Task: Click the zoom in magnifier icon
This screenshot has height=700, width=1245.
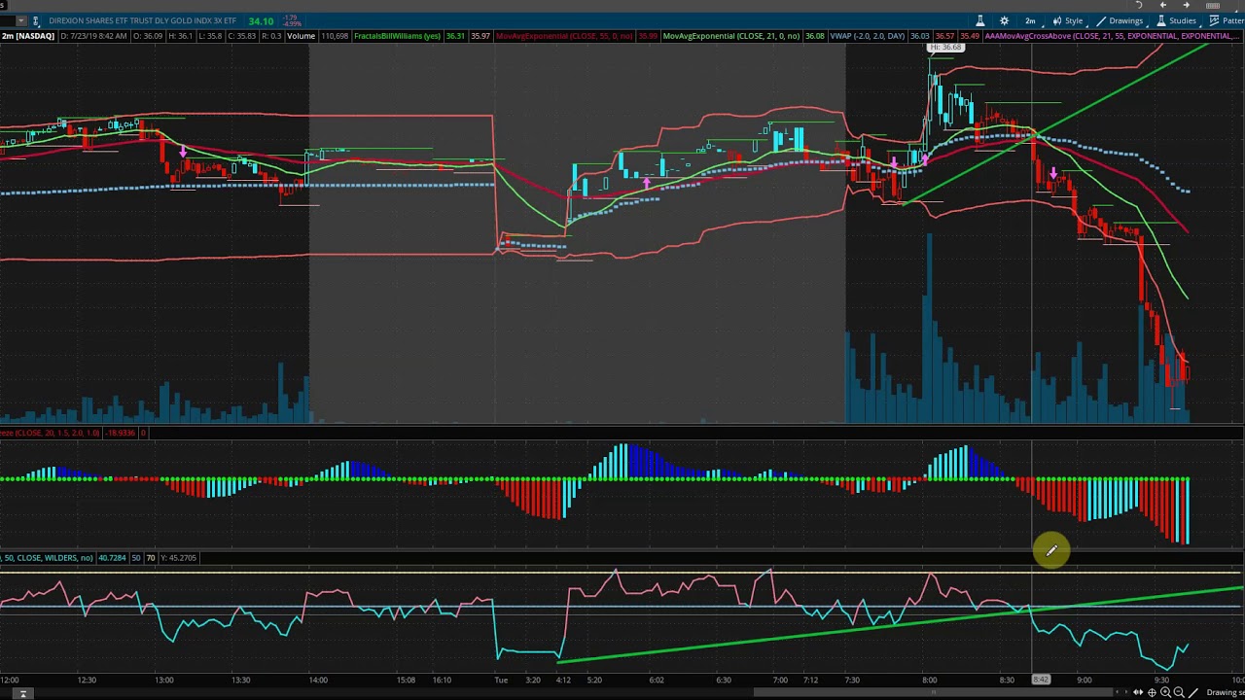Action: click(x=1165, y=692)
